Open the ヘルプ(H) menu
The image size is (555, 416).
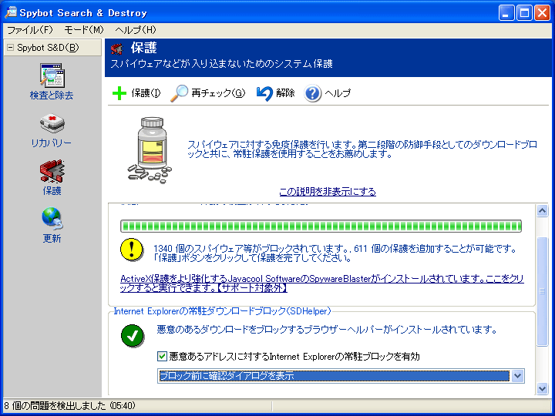(x=136, y=30)
